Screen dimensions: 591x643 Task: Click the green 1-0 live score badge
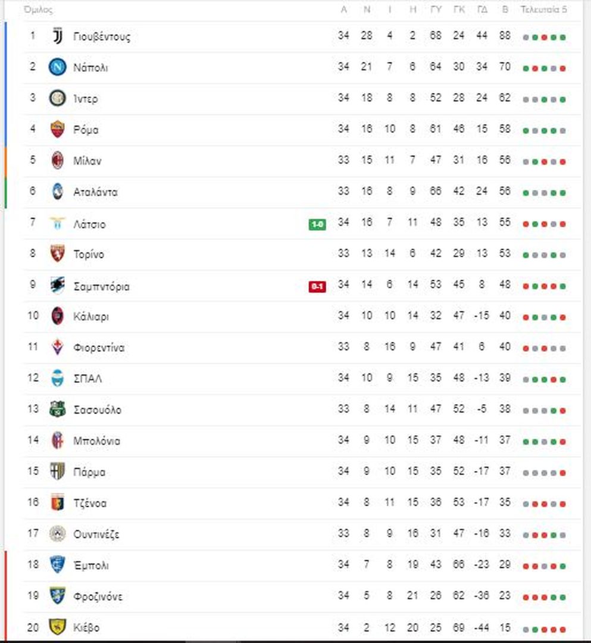coord(317,224)
